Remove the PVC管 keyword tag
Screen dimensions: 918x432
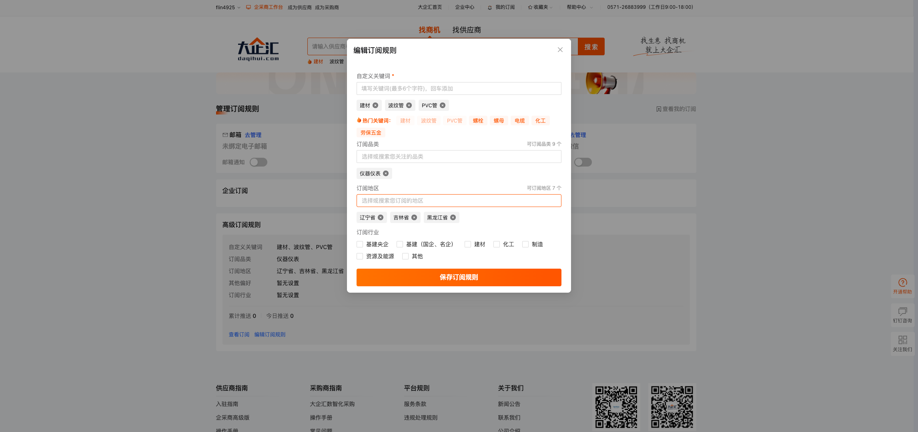pos(443,105)
